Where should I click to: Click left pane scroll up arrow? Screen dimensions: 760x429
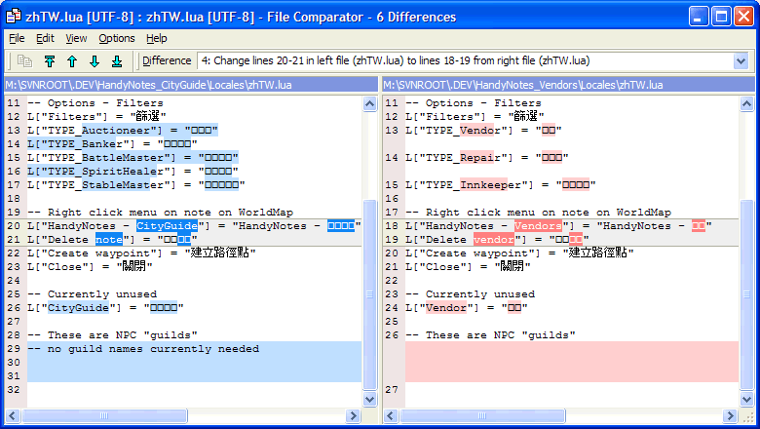(x=370, y=103)
